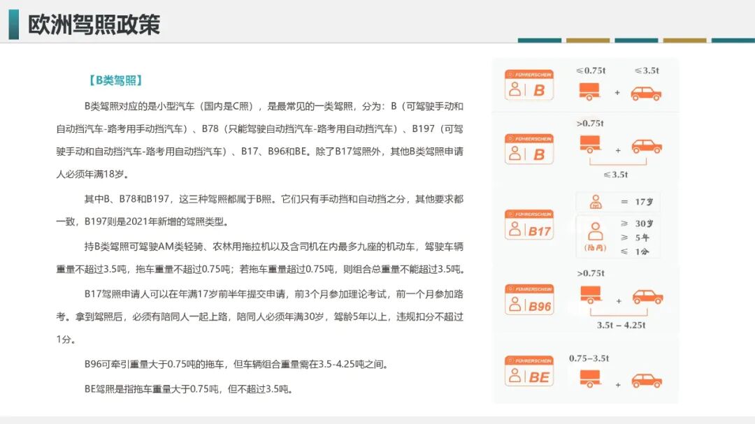
Task: Click the B license badge in the ≤3.5t bracket row
Action: click(528, 149)
